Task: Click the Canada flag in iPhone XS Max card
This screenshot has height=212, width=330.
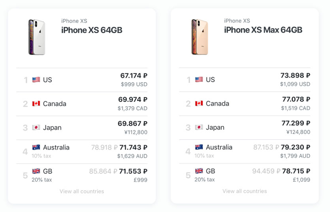Action: click(199, 103)
